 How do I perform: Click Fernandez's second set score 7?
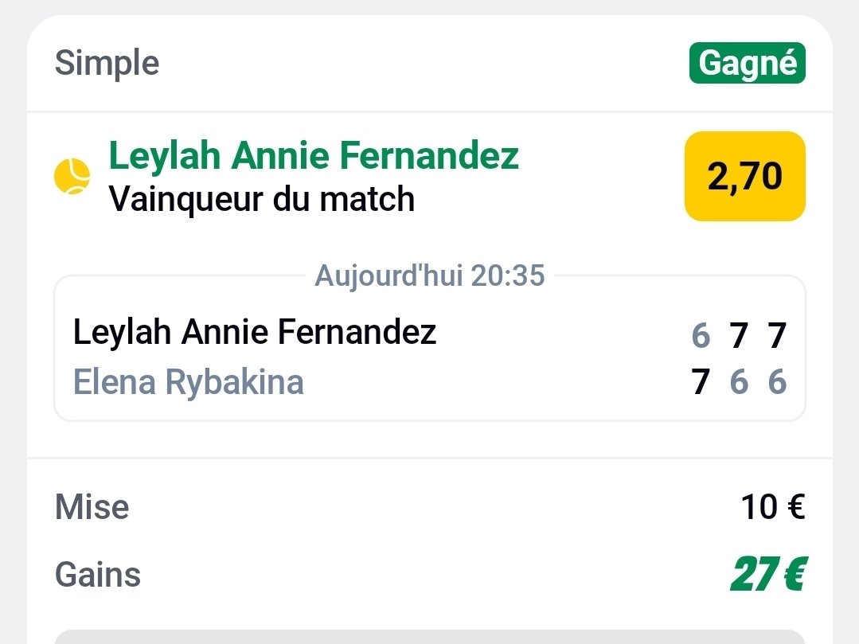click(740, 336)
